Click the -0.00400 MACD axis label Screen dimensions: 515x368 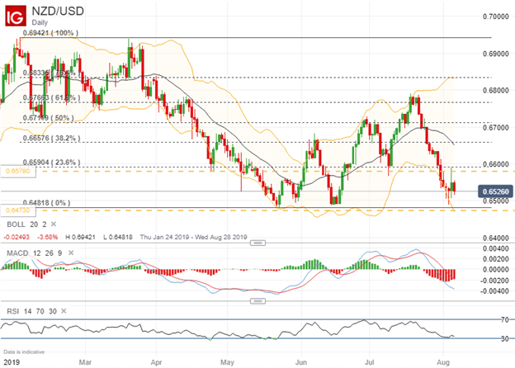point(494,291)
